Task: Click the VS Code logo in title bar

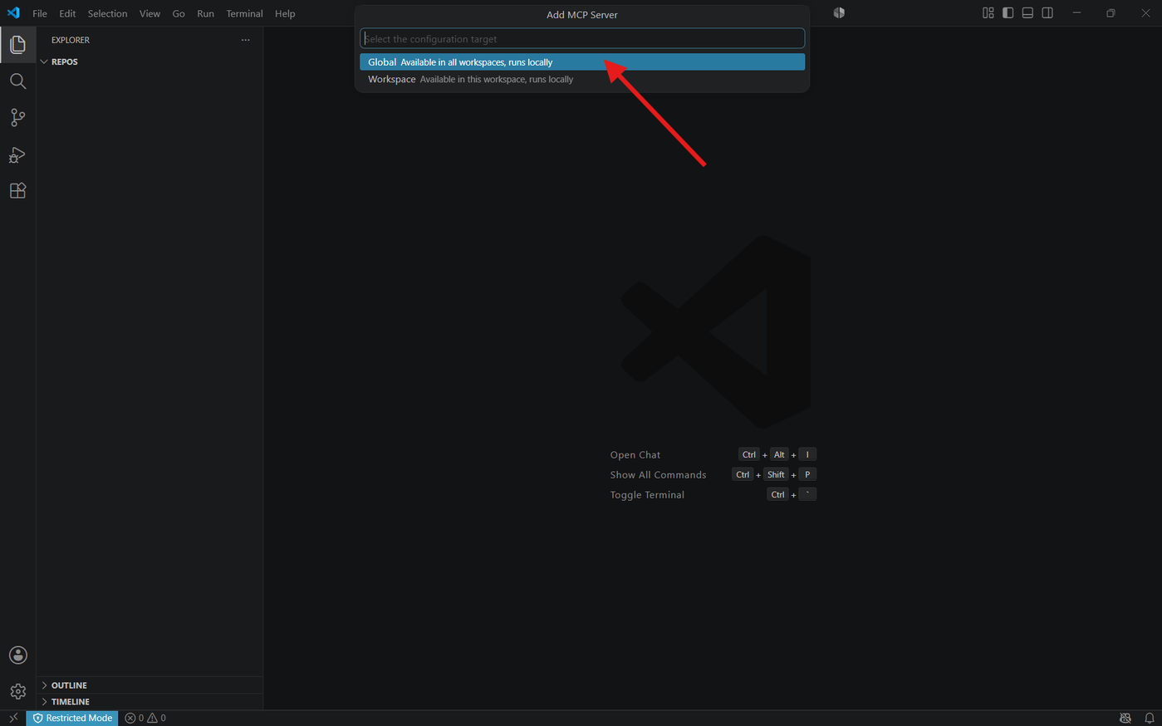Action: tap(13, 13)
